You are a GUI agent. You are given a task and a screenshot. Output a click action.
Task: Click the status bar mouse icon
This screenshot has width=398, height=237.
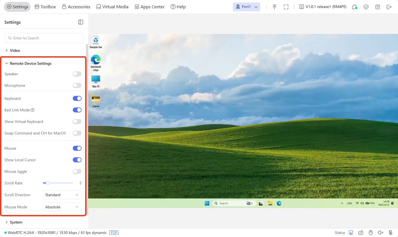(x=371, y=233)
